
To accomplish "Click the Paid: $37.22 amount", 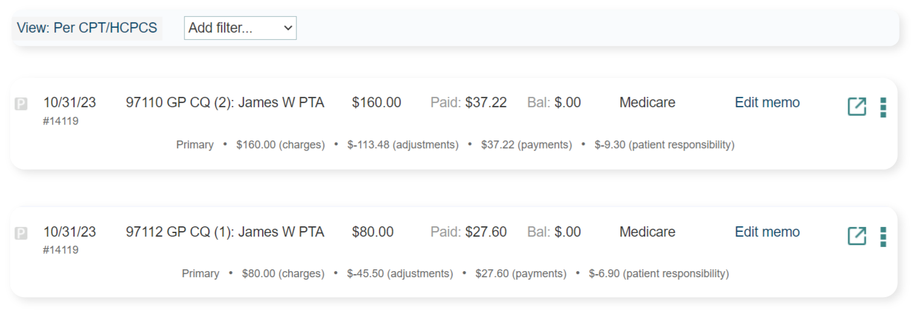I will (x=469, y=103).
